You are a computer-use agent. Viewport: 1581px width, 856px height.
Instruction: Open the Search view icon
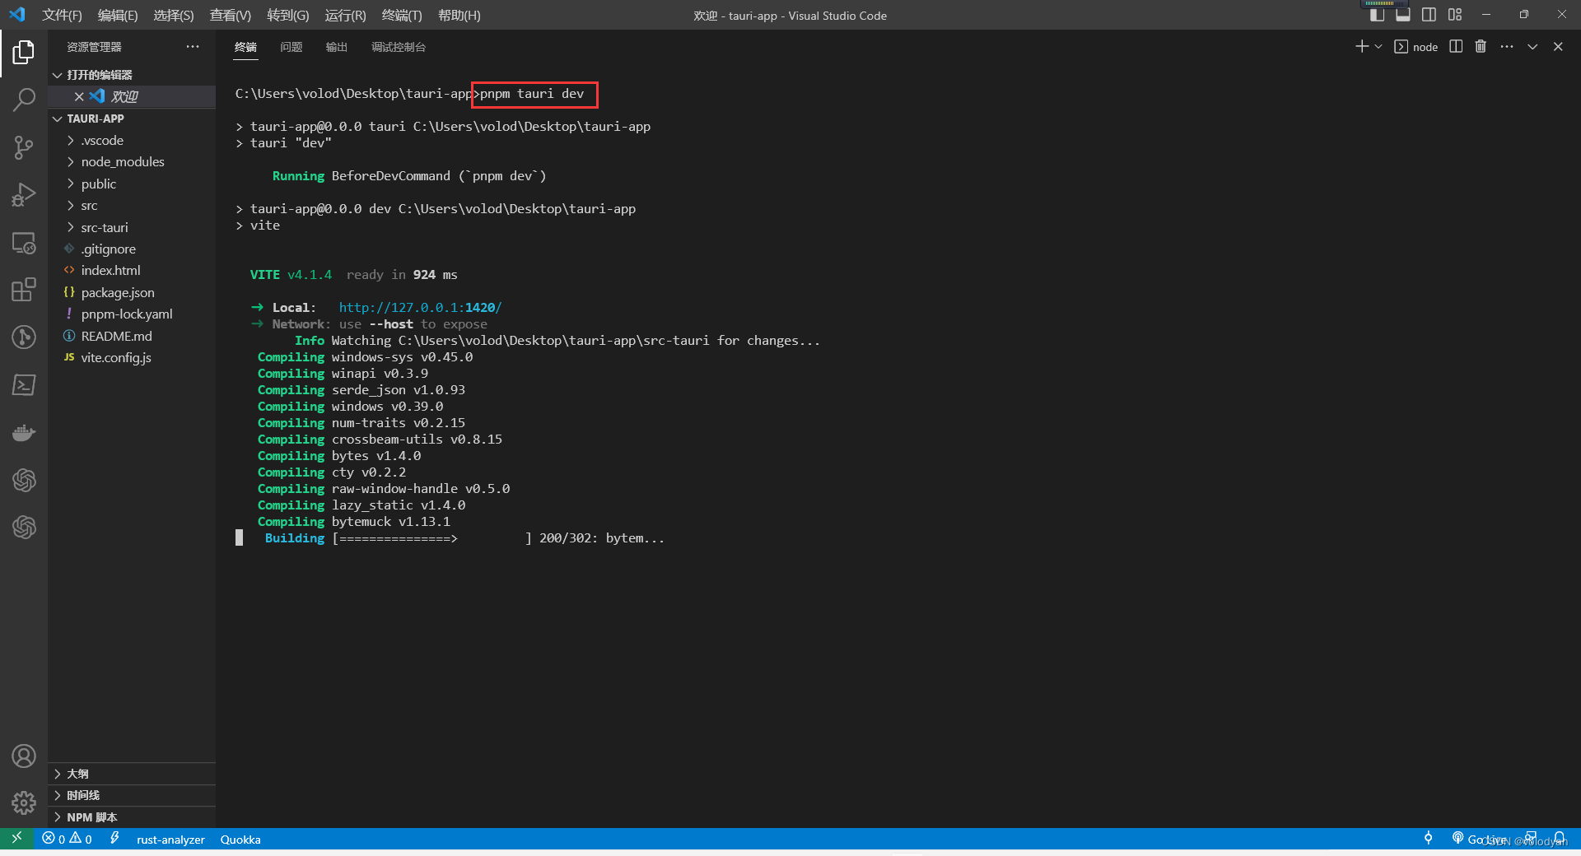[24, 100]
